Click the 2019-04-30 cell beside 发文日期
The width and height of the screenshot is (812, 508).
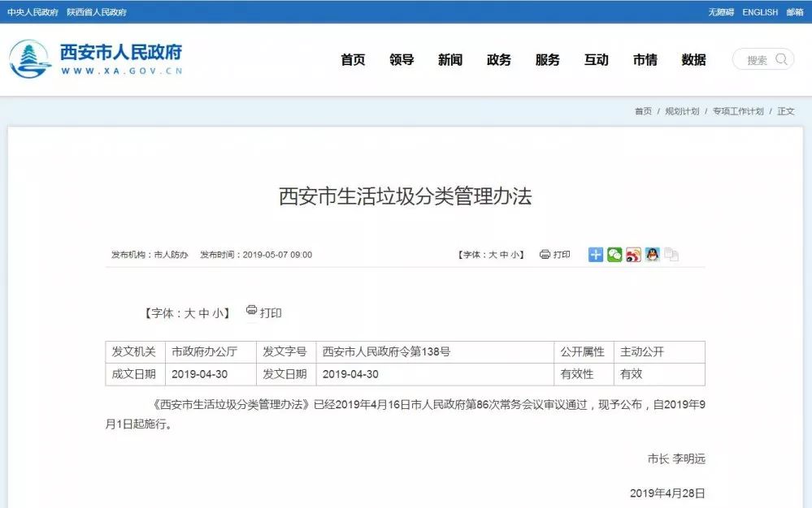click(435, 374)
